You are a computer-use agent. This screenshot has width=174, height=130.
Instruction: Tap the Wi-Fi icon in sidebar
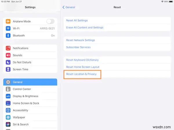coord(8,28)
